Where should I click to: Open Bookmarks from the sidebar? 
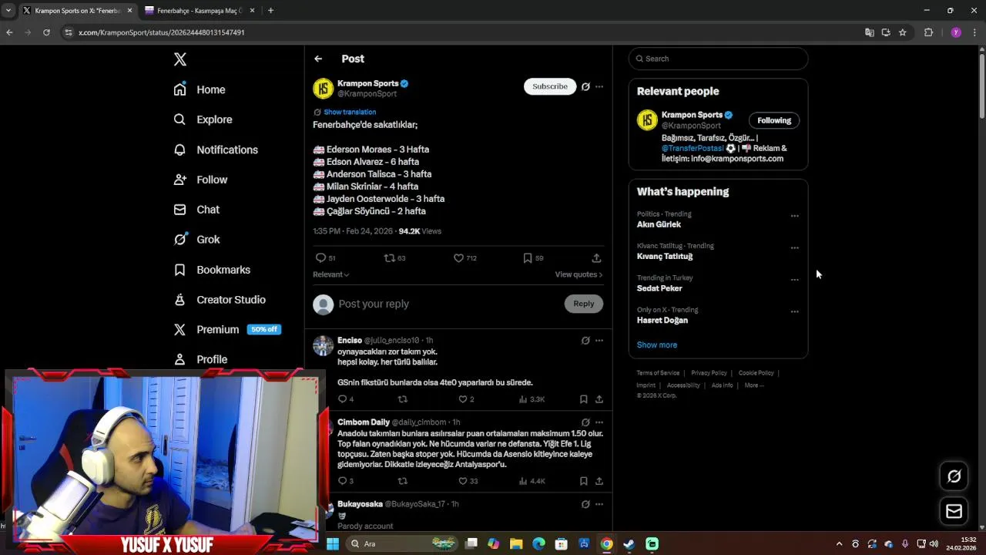pos(212,270)
